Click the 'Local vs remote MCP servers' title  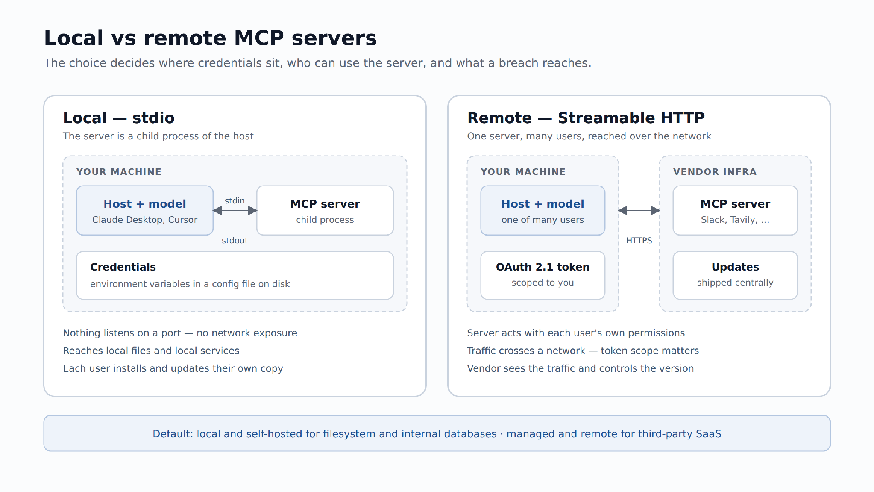point(210,38)
